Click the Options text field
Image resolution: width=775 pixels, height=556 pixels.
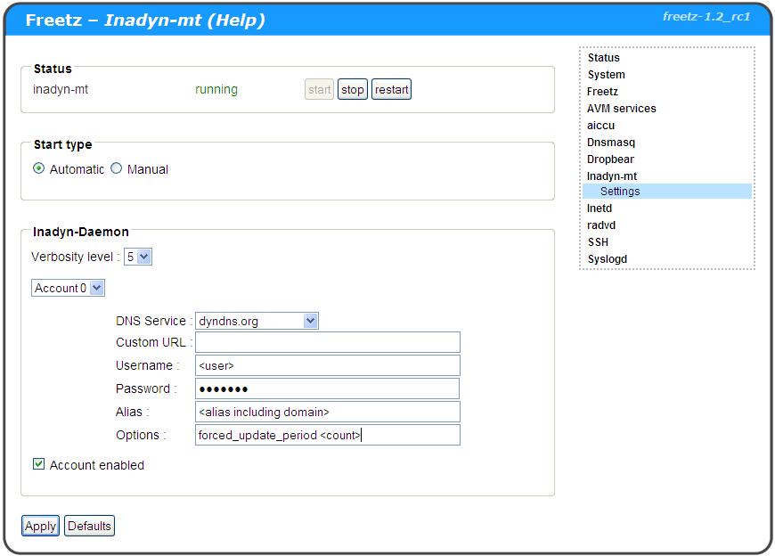(327, 435)
